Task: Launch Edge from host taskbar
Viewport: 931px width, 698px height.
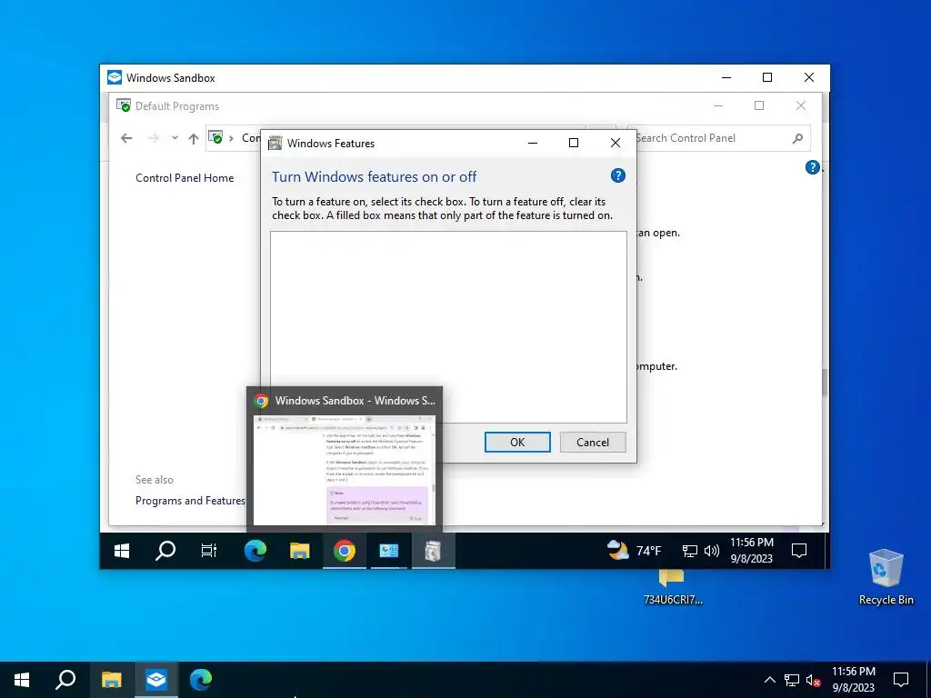Action: tap(201, 680)
